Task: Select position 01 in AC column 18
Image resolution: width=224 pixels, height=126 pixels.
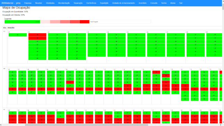Action: [x=166, y=113]
